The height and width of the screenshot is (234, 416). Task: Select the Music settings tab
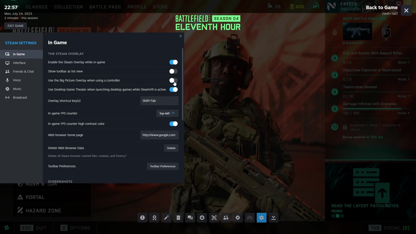21,89
